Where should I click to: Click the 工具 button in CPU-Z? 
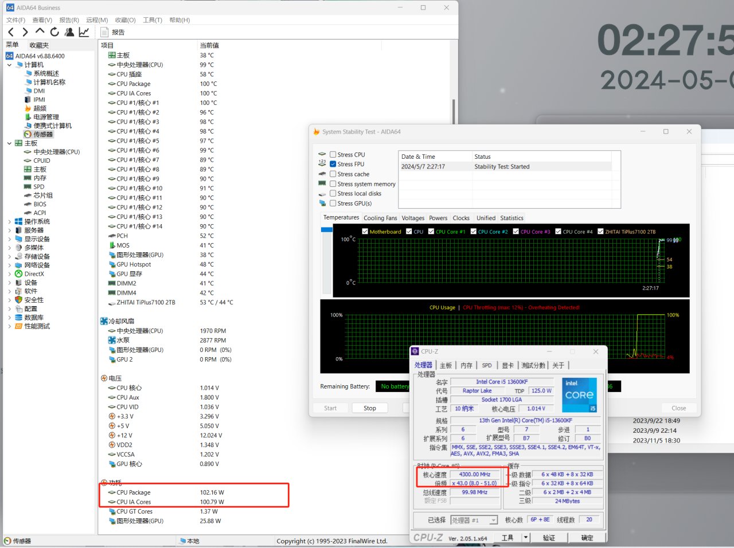click(507, 538)
